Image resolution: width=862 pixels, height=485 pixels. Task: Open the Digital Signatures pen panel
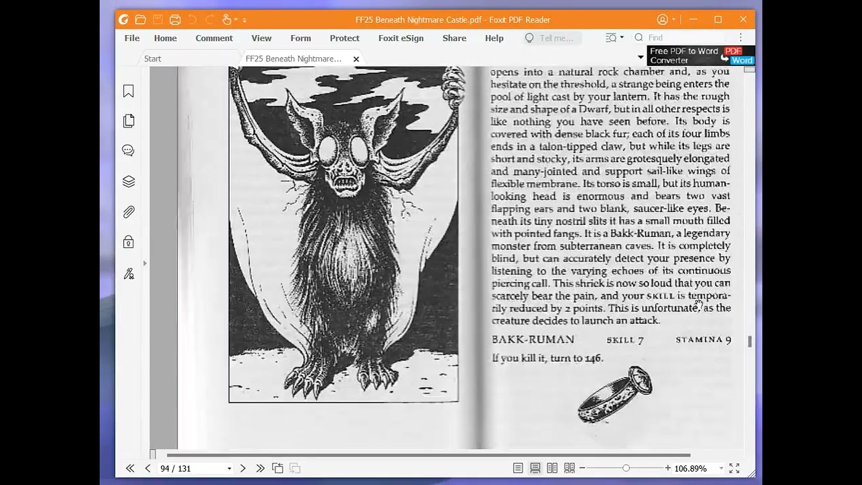coord(129,273)
